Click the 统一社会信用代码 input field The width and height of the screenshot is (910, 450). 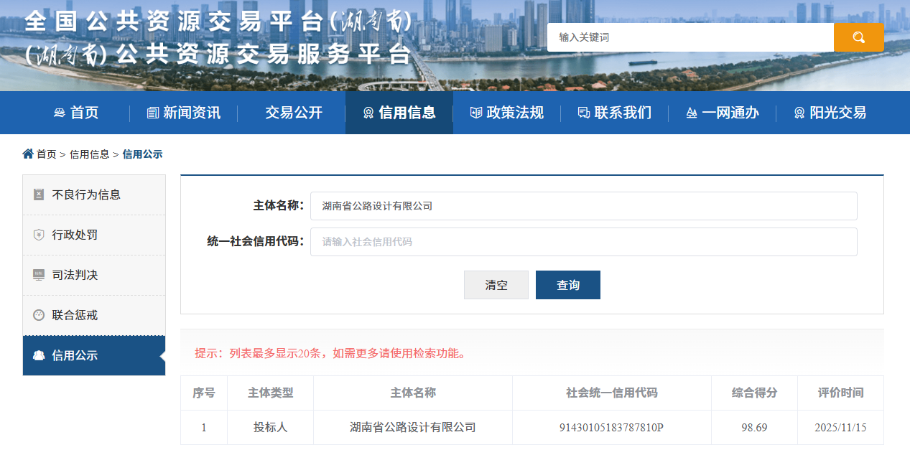[x=583, y=242]
